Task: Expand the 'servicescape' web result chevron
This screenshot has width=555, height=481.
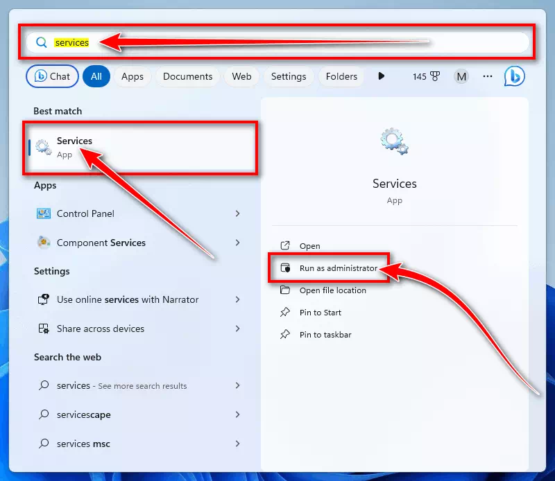Action: (237, 414)
